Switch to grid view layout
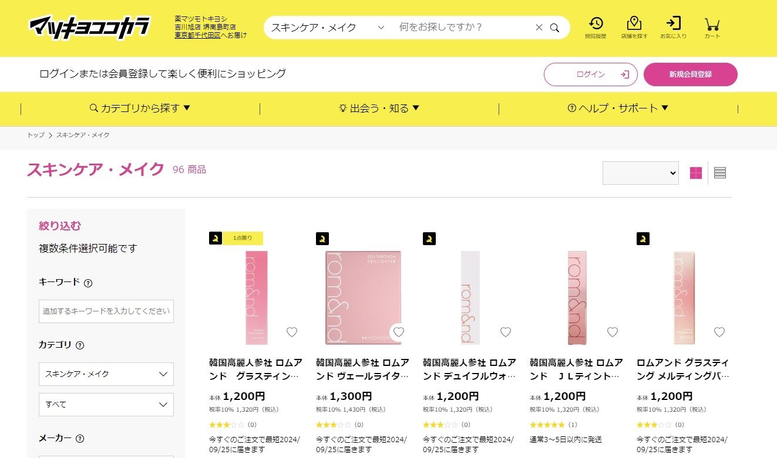 pos(696,173)
